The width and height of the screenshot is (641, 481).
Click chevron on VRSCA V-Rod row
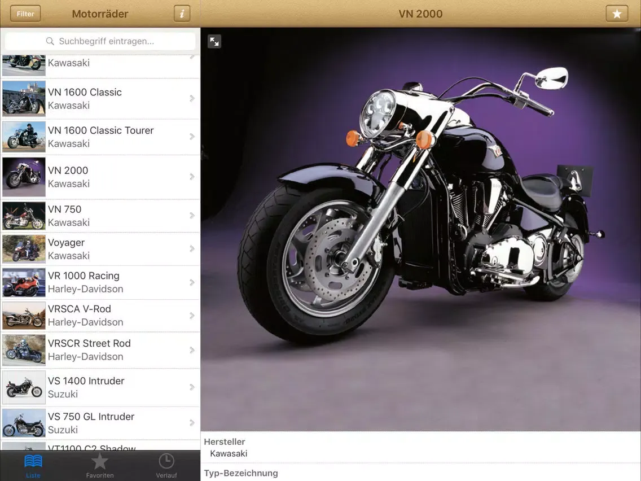192,316
